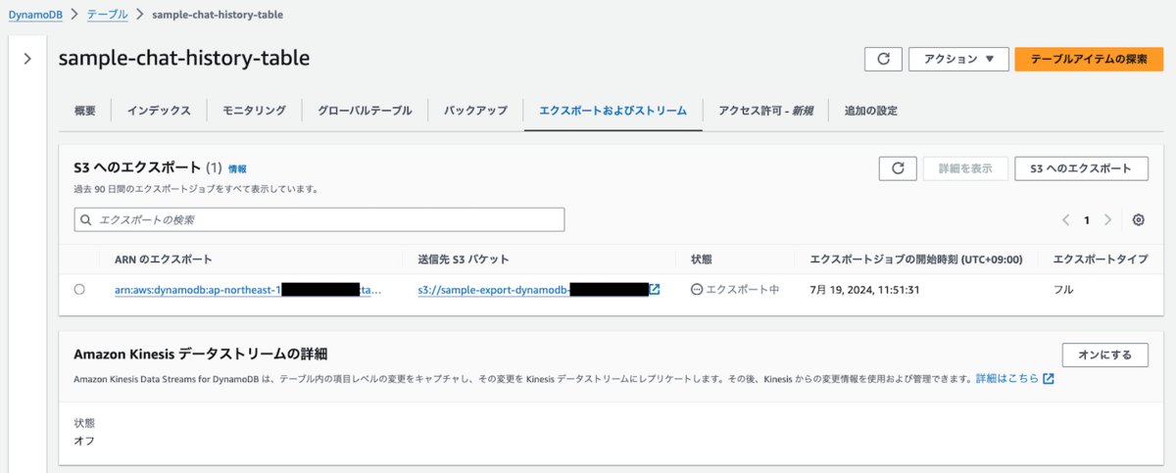Click page number 1 in pagination
The width and height of the screenshot is (1176, 473).
click(1087, 219)
